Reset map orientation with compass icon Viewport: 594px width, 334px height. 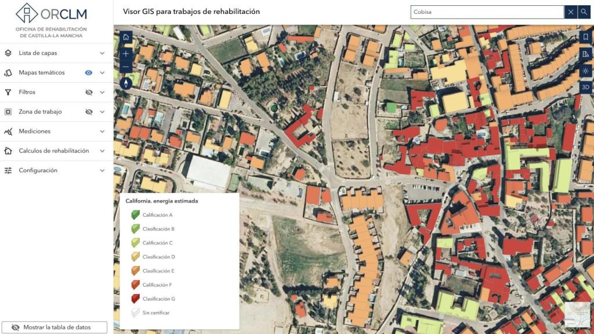[x=126, y=83]
